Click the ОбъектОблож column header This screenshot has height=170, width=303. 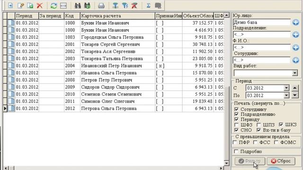pos(198,16)
